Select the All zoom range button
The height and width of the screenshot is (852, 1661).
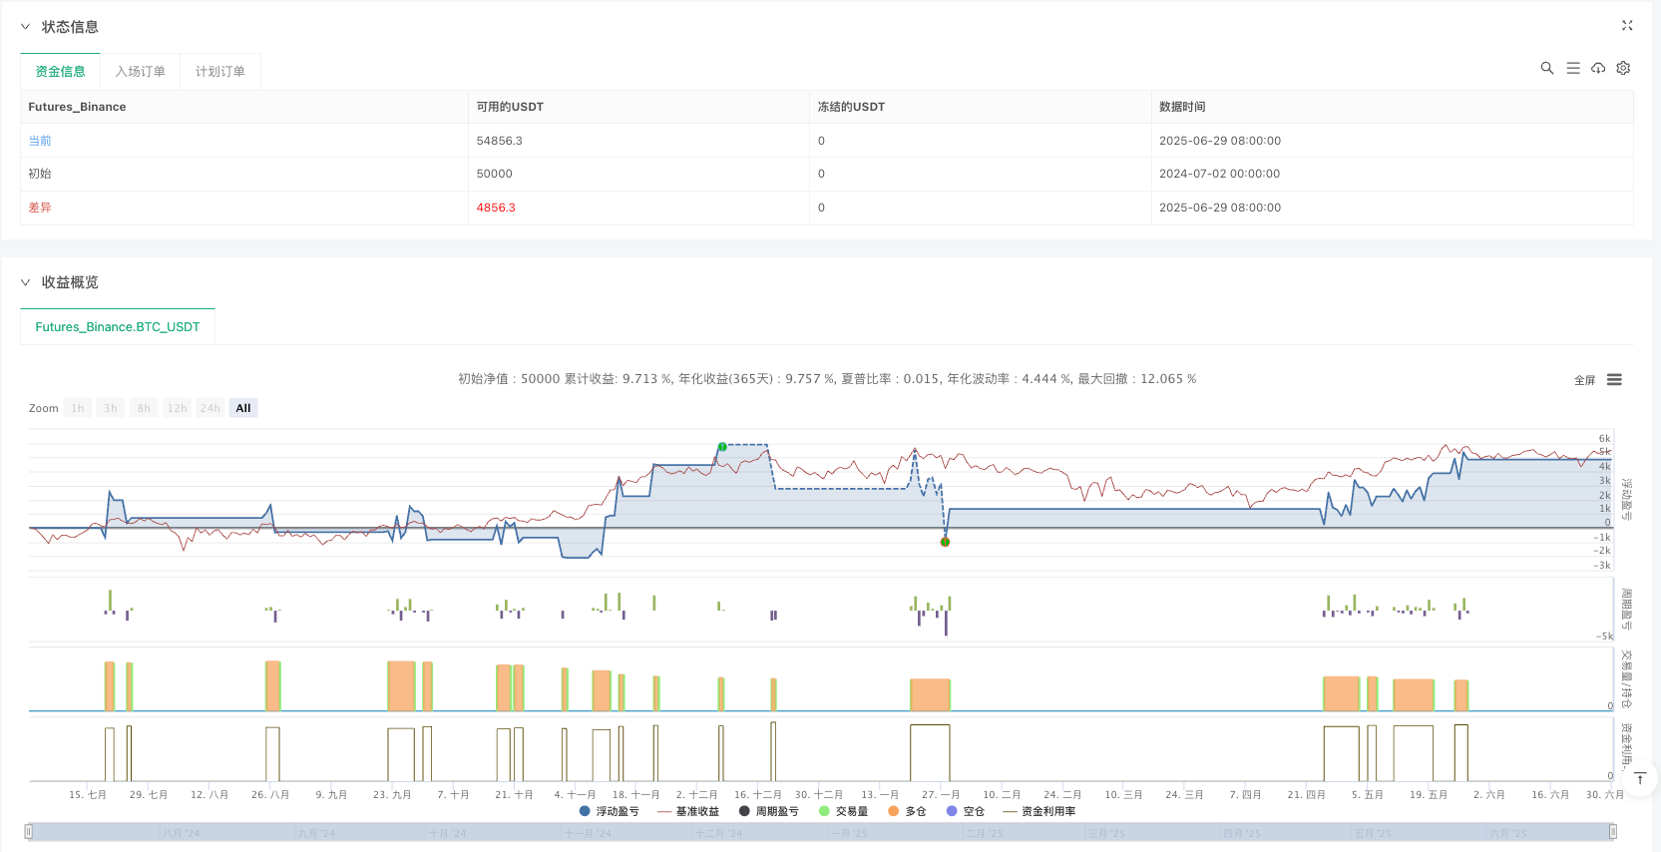pos(243,408)
